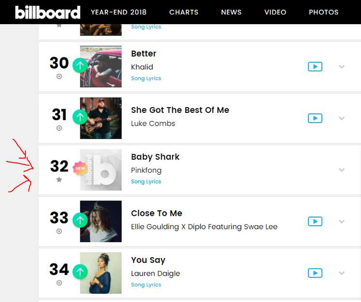Click green up arrow beside rank 31

[x=80, y=117]
